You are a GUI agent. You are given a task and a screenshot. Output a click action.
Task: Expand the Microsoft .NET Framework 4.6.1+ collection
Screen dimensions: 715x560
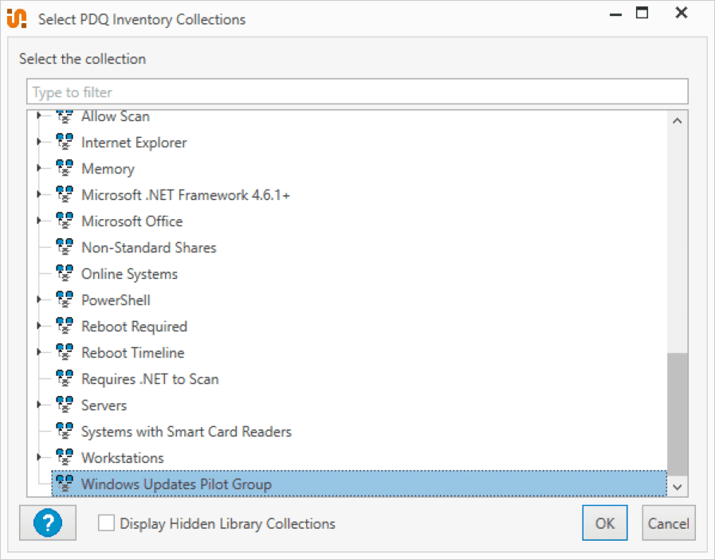tap(39, 194)
